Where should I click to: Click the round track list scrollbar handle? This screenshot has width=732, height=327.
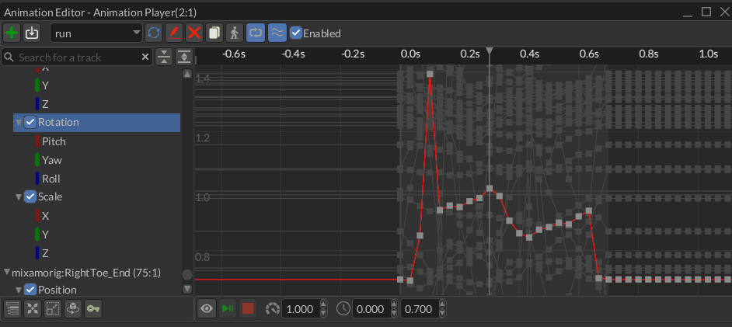pos(187,274)
